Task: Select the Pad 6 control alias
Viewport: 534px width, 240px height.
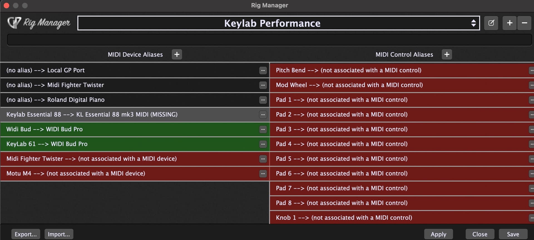Action: point(402,174)
